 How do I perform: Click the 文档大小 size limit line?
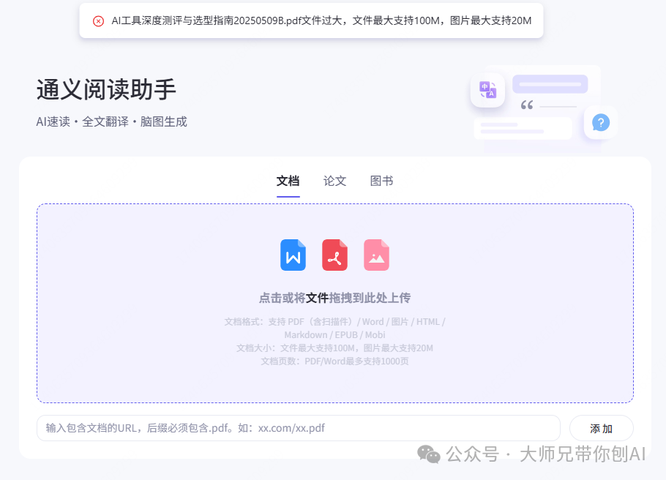[x=334, y=348]
